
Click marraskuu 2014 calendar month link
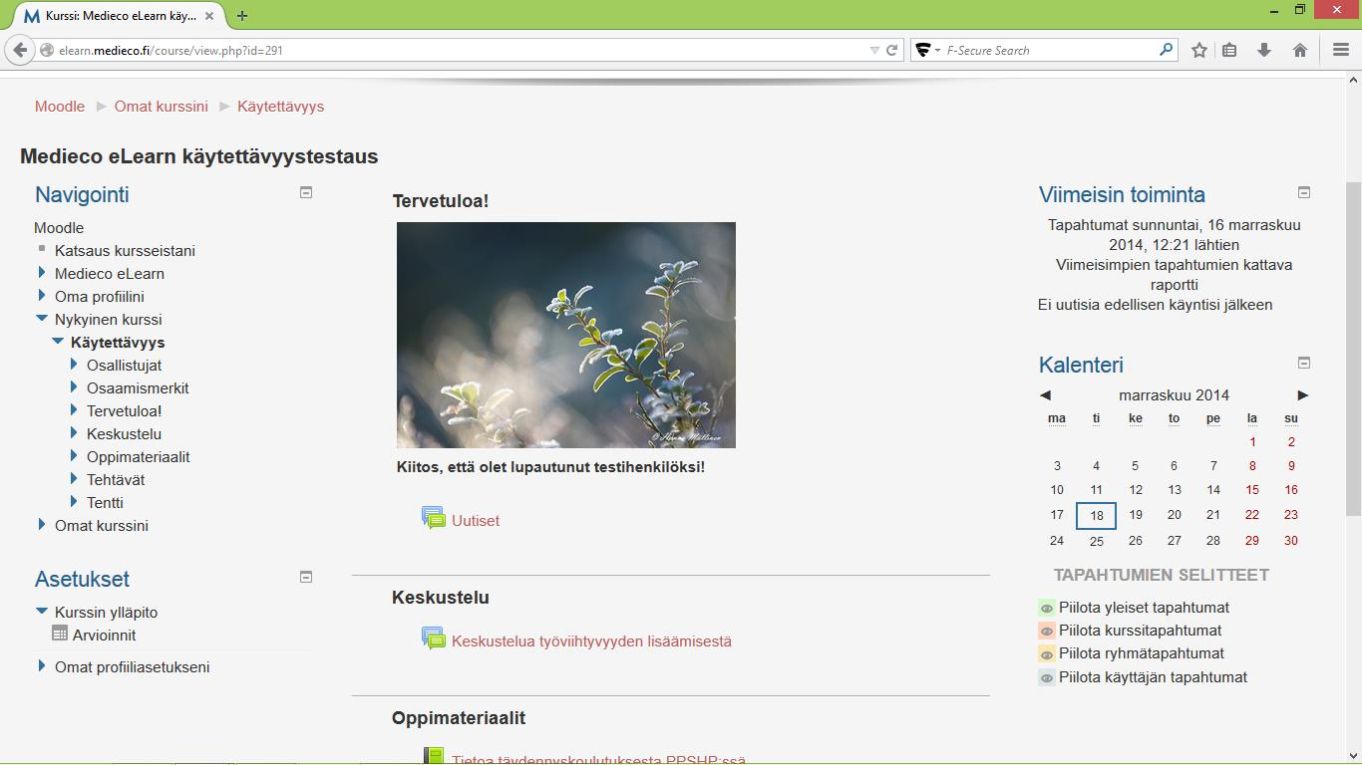pos(1174,395)
